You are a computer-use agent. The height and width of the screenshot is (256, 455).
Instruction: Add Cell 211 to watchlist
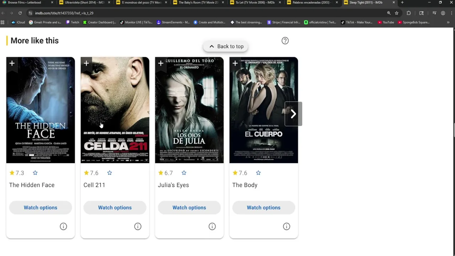[86, 64]
